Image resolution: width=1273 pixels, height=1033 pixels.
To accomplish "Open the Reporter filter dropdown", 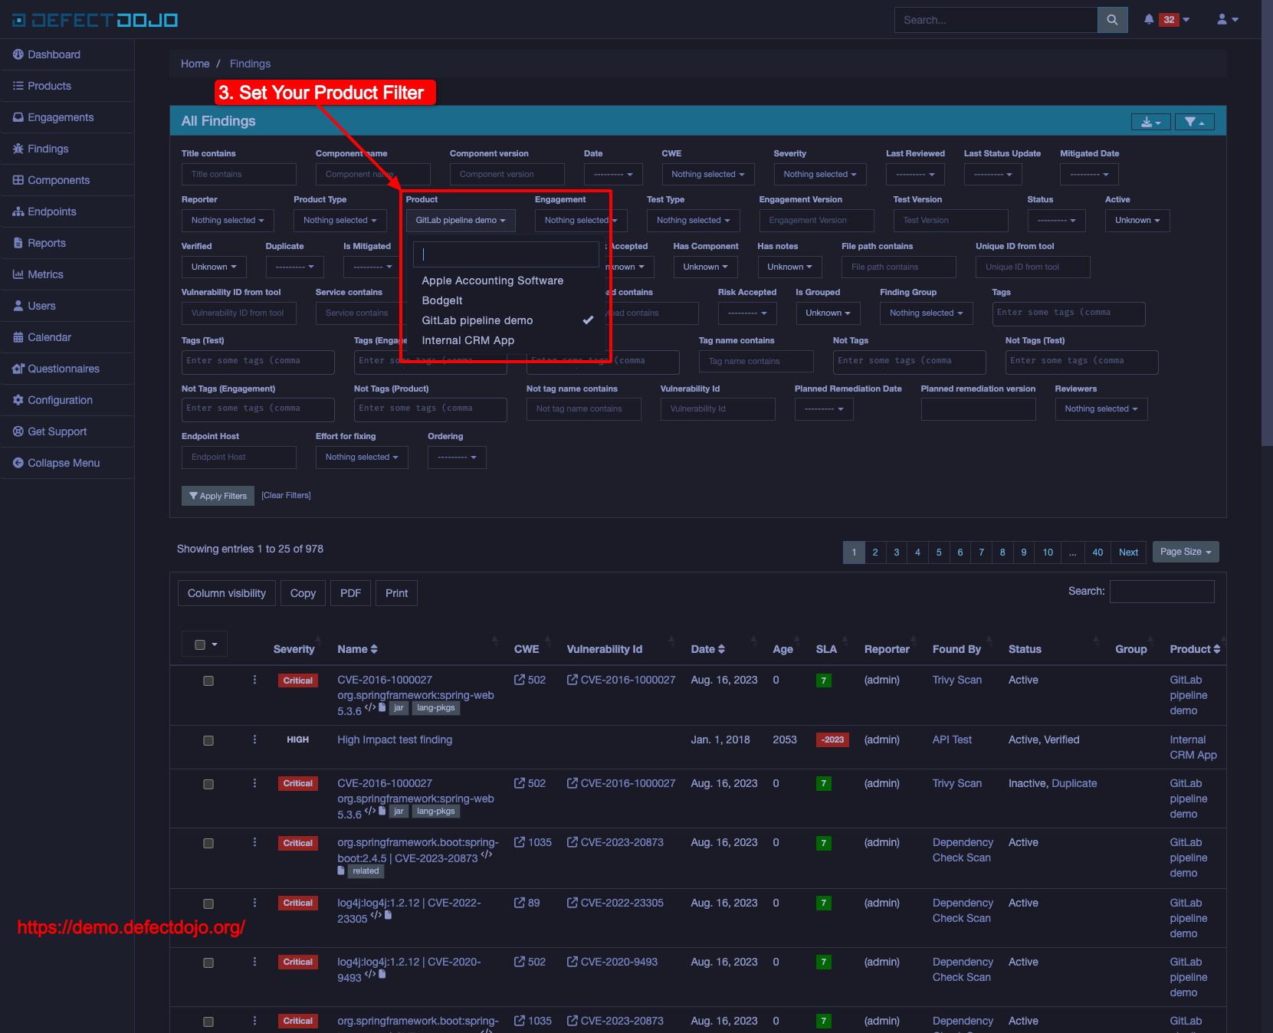I will (228, 221).
